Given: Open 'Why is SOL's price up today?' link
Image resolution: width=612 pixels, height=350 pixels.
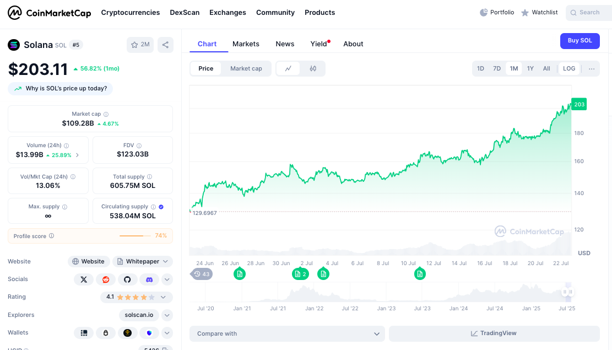Looking at the screenshot, I should [62, 88].
